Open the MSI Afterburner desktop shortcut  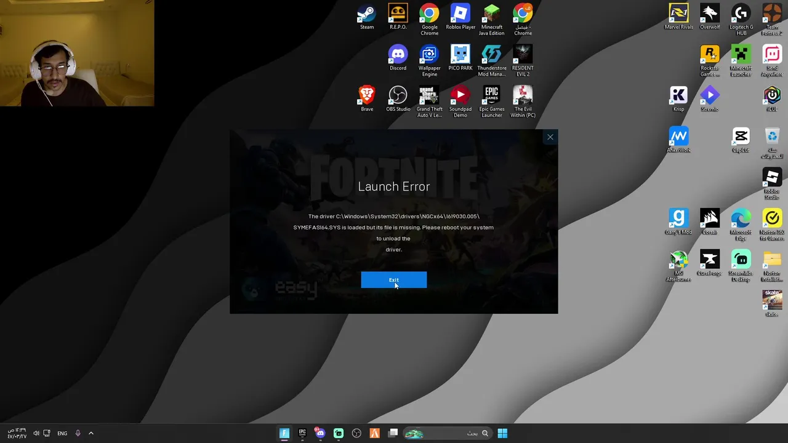678,266
